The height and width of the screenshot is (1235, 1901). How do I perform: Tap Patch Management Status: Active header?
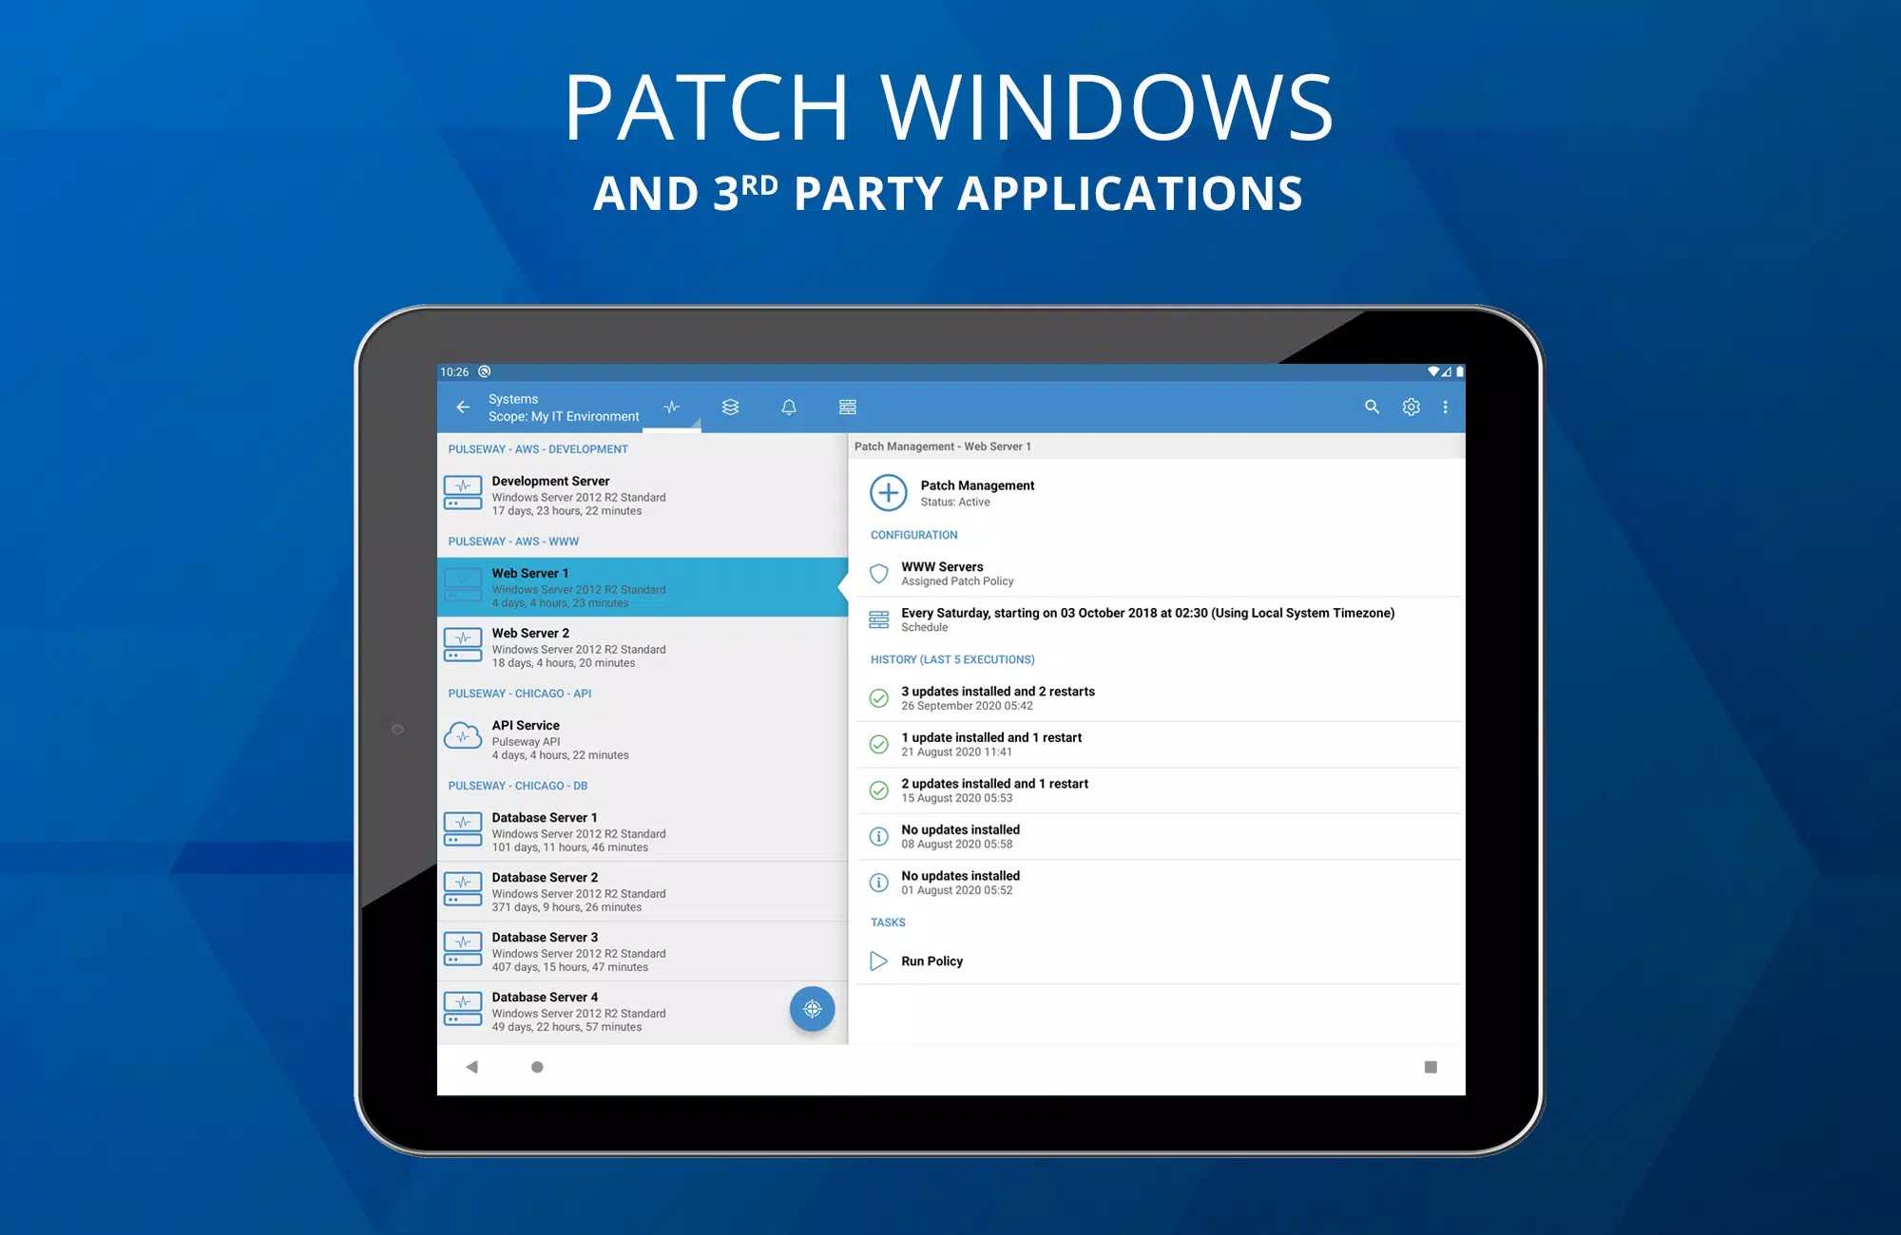(1158, 493)
